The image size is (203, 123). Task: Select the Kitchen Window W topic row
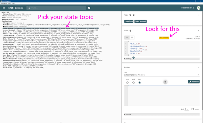51,59
